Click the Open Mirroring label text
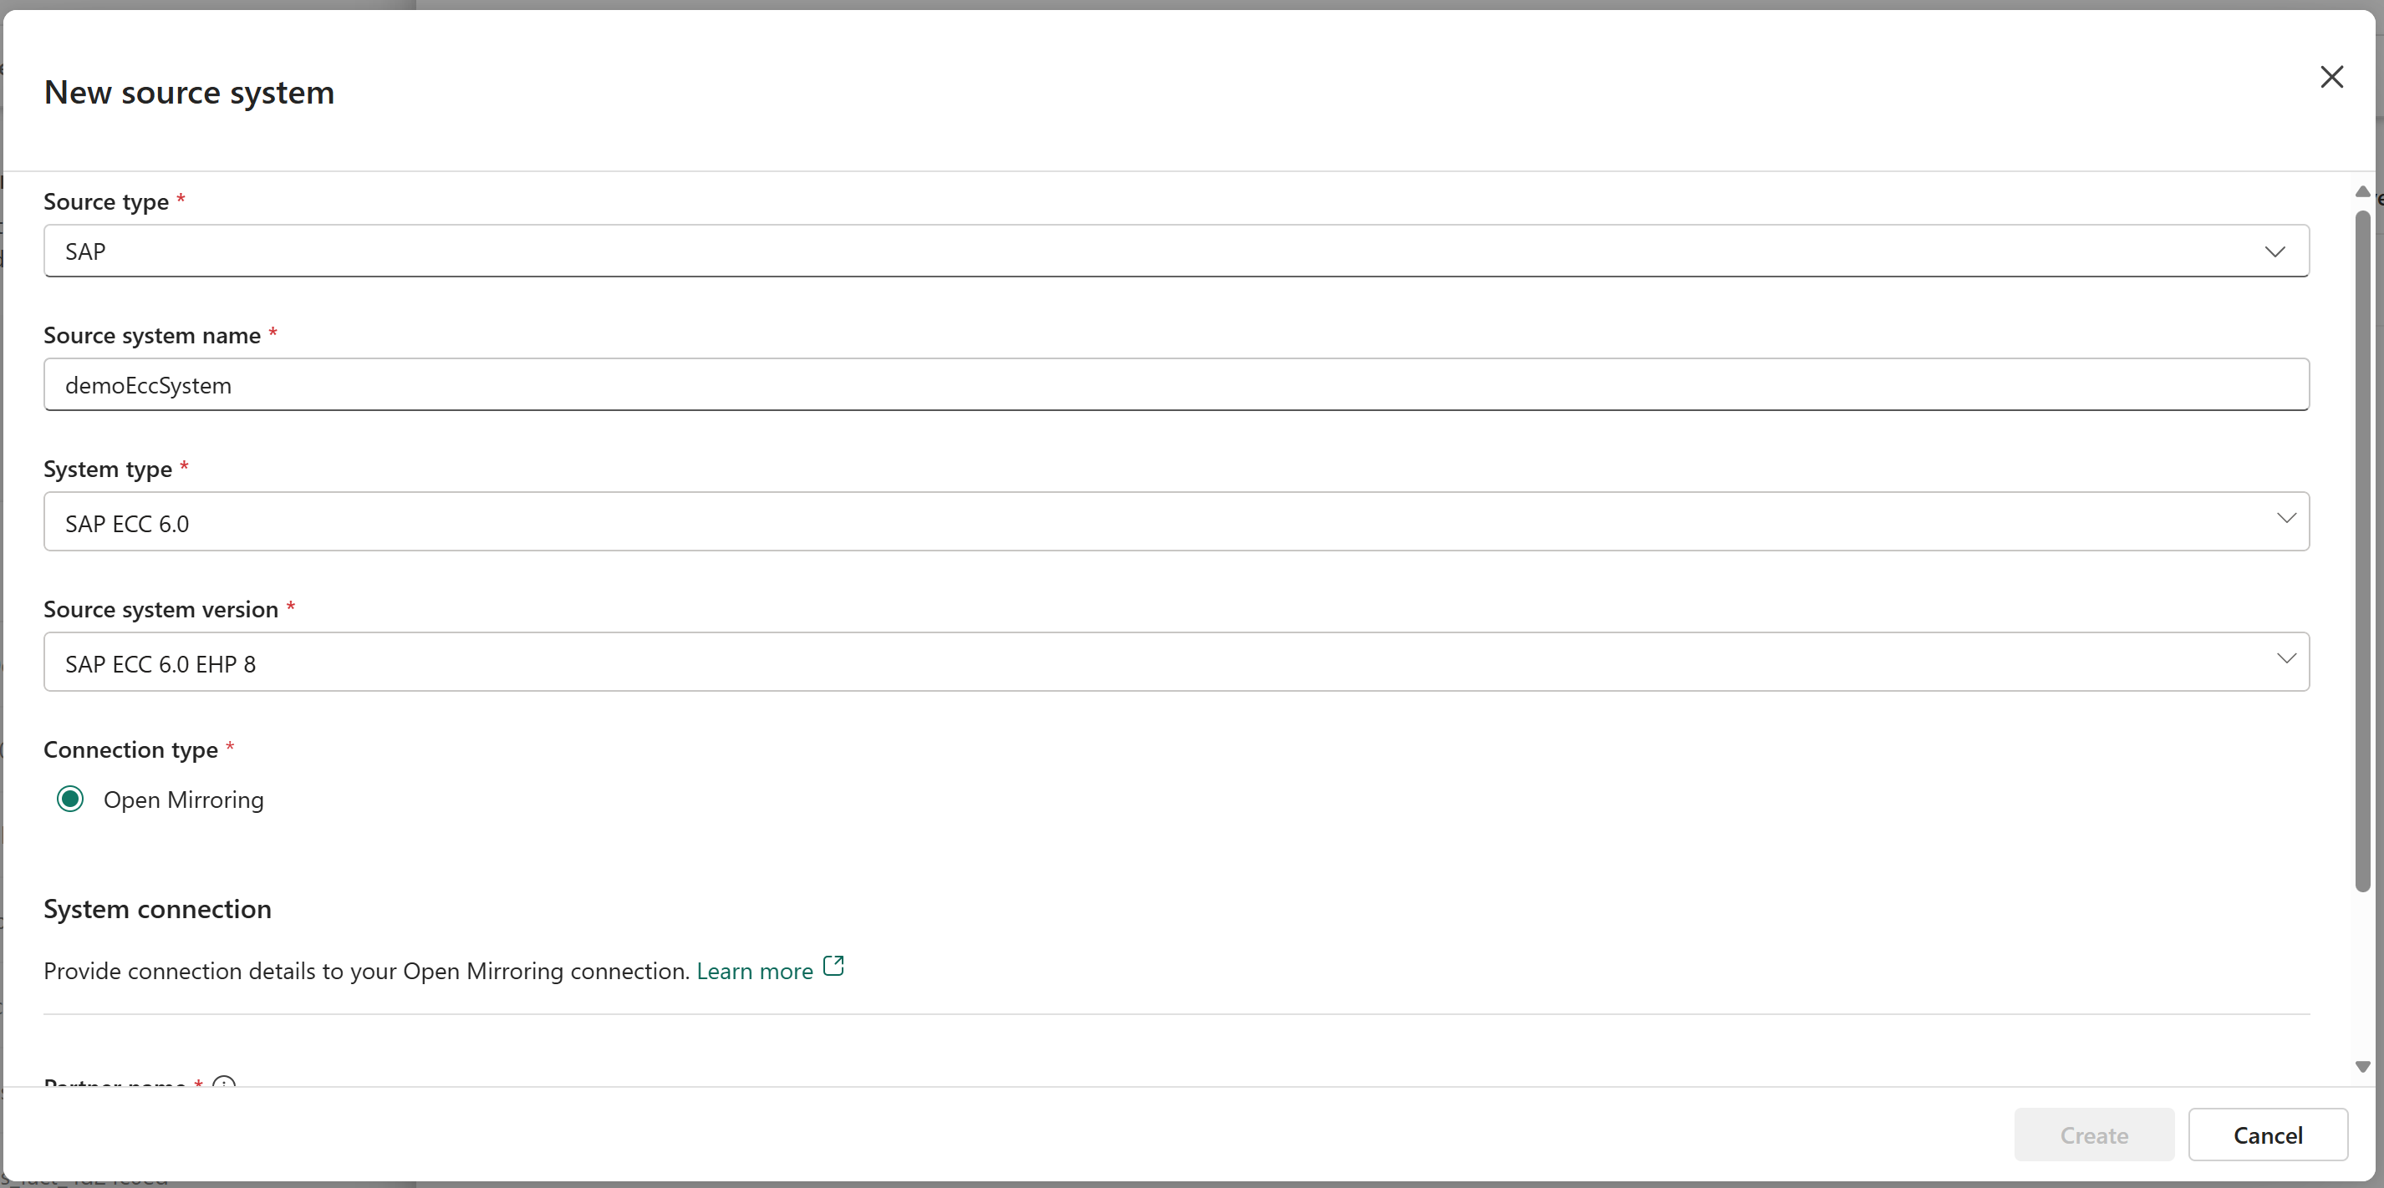This screenshot has width=2384, height=1188. 183,800
